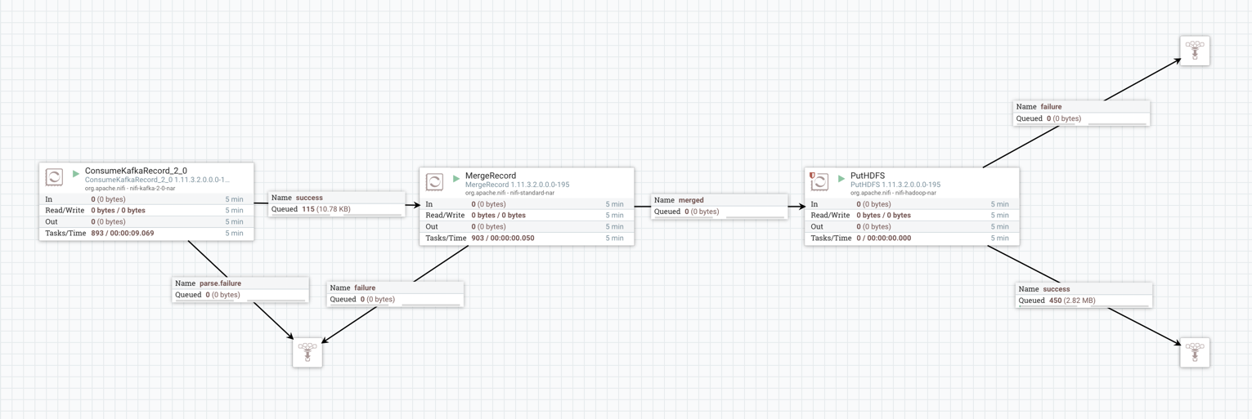Viewport: 1252px width, 419px height.
Task: Click the MergeRecord Read/Write statistics row
Action: pos(527,216)
